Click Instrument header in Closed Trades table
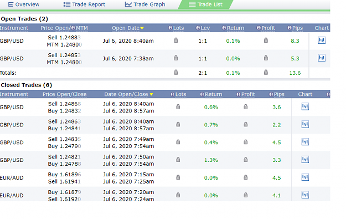 point(14,94)
